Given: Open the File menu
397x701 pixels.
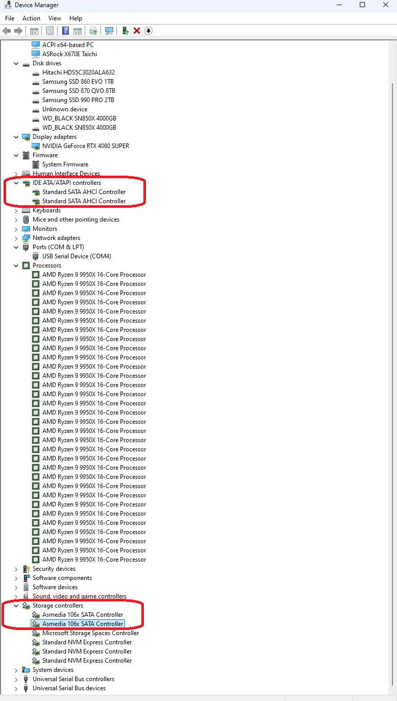Looking at the screenshot, I should click(10, 18).
